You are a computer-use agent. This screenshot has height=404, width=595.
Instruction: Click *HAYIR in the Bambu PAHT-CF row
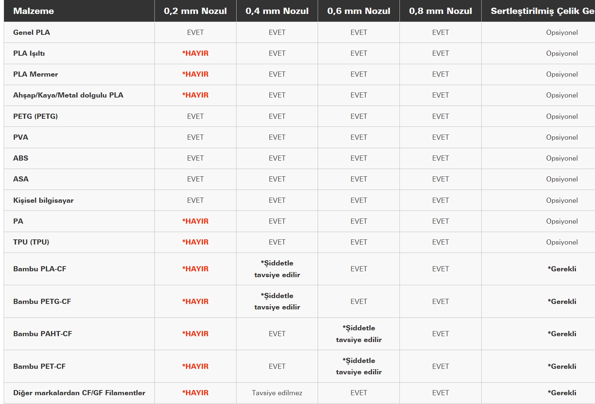pyautogui.click(x=195, y=334)
